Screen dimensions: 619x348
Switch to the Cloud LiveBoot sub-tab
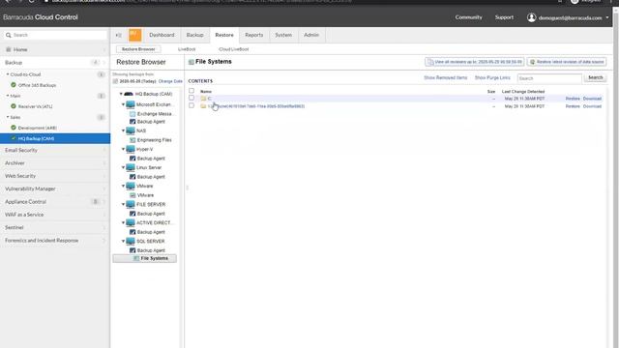point(234,49)
